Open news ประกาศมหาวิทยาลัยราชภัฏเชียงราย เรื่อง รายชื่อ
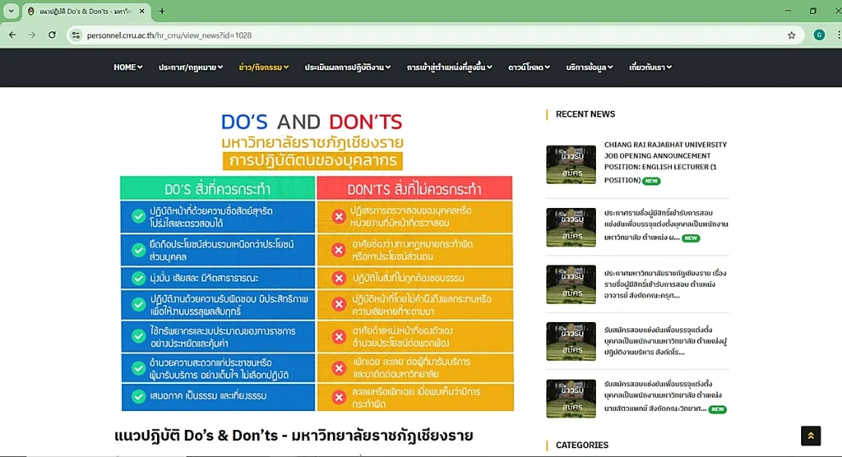 point(664,284)
